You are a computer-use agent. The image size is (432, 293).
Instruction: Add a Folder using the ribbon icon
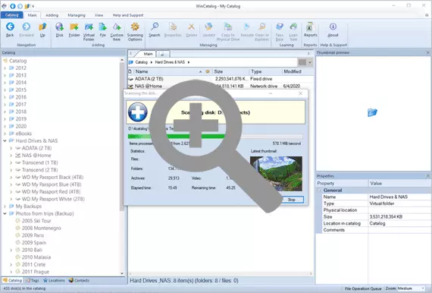click(x=74, y=27)
